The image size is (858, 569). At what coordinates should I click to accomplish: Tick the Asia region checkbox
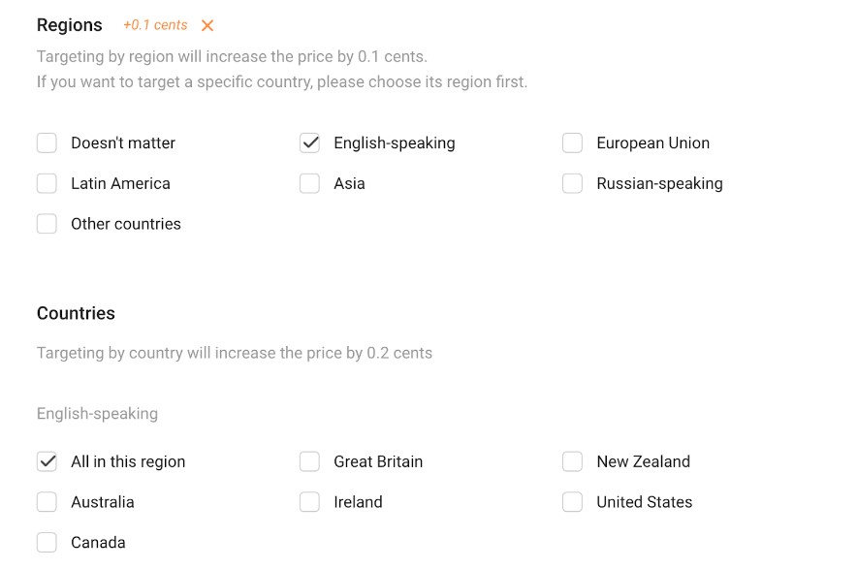[309, 183]
